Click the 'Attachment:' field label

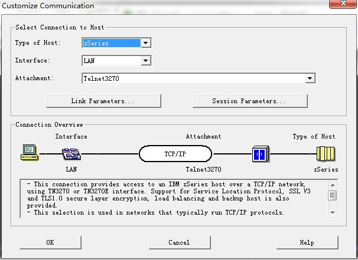tap(34, 78)
